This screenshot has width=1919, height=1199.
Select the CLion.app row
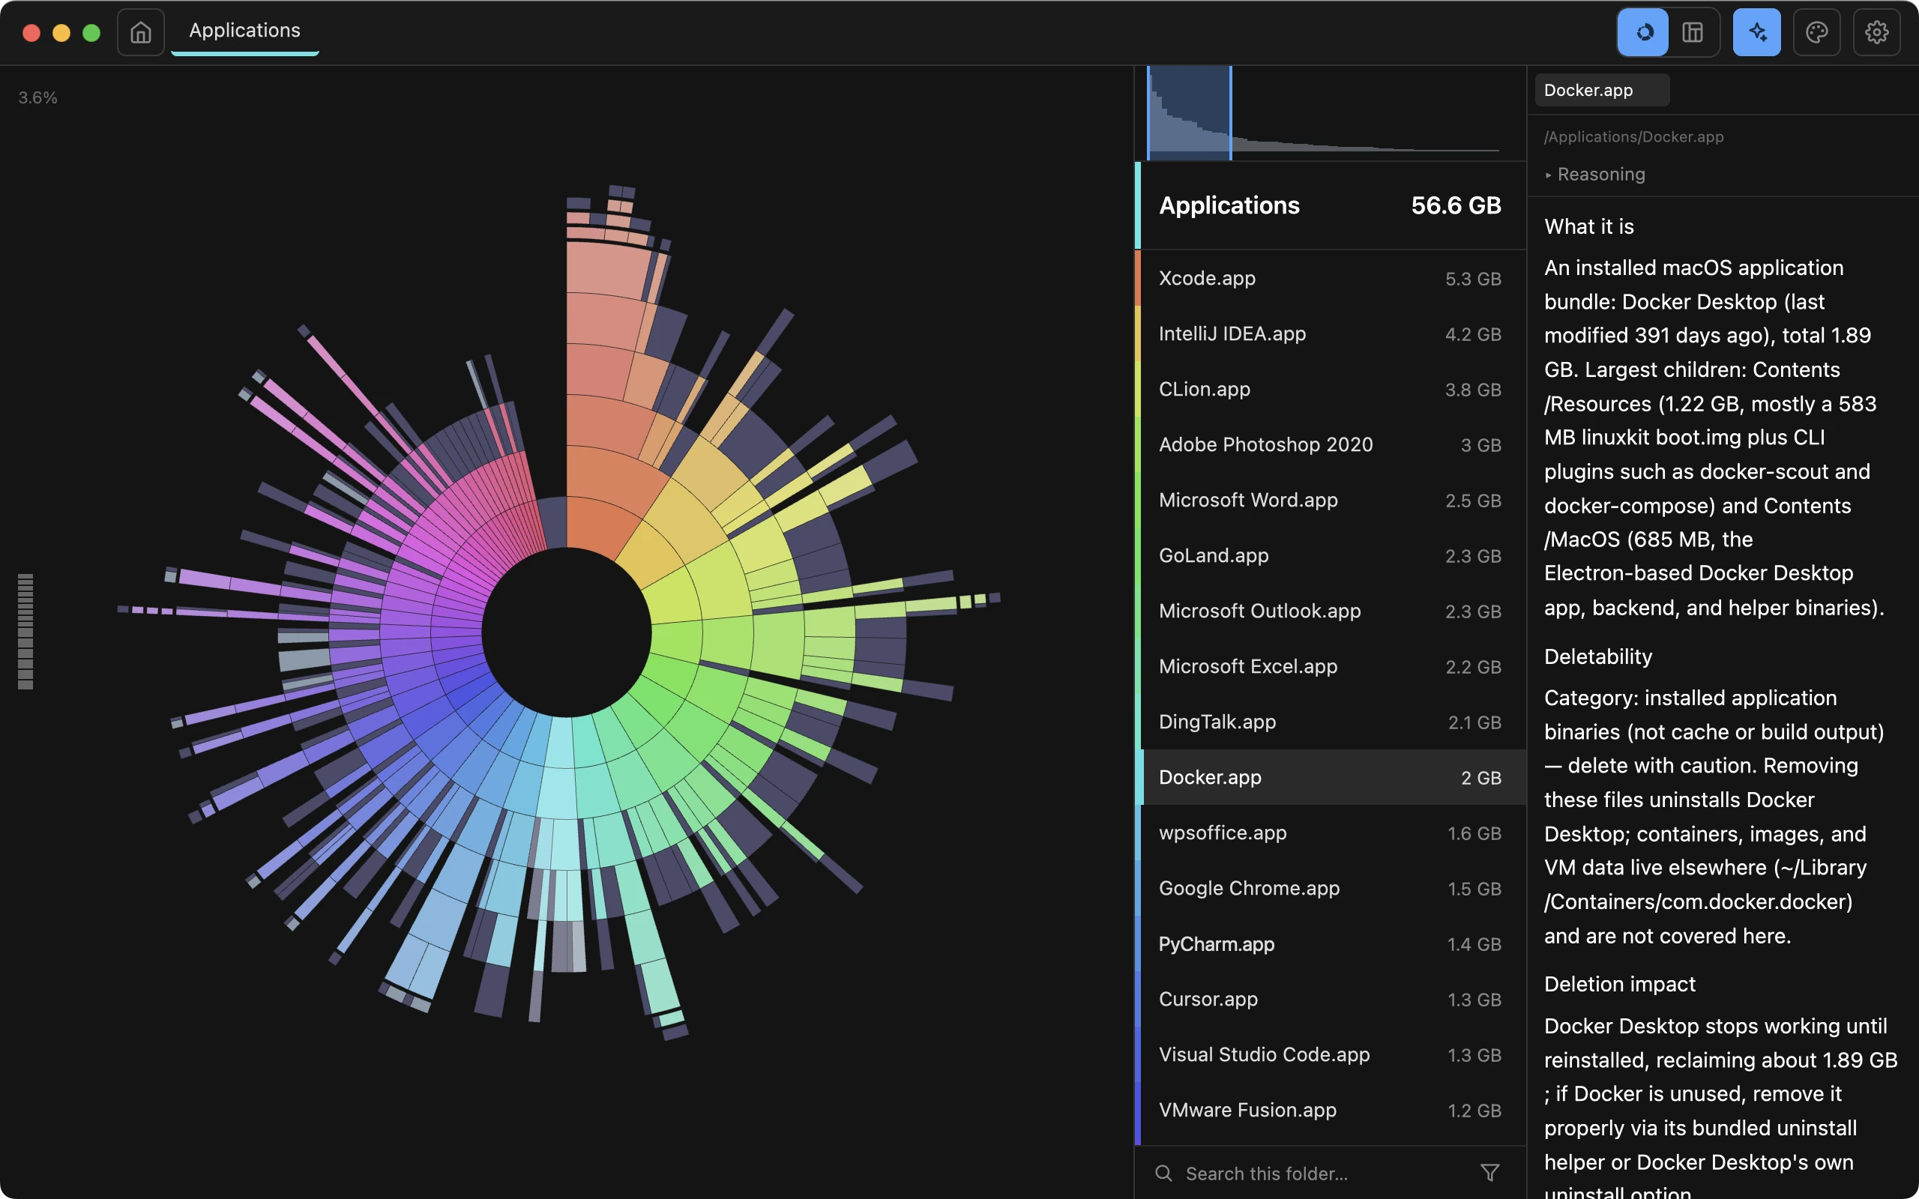(x=1331, y=390)
